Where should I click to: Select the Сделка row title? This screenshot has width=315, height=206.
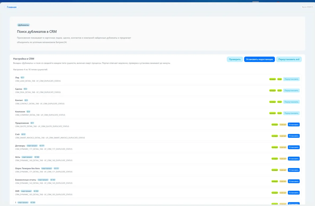[x=19, y=89]
